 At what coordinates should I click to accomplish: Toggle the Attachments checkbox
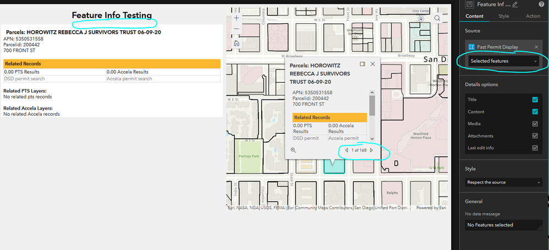click(535, 136)
